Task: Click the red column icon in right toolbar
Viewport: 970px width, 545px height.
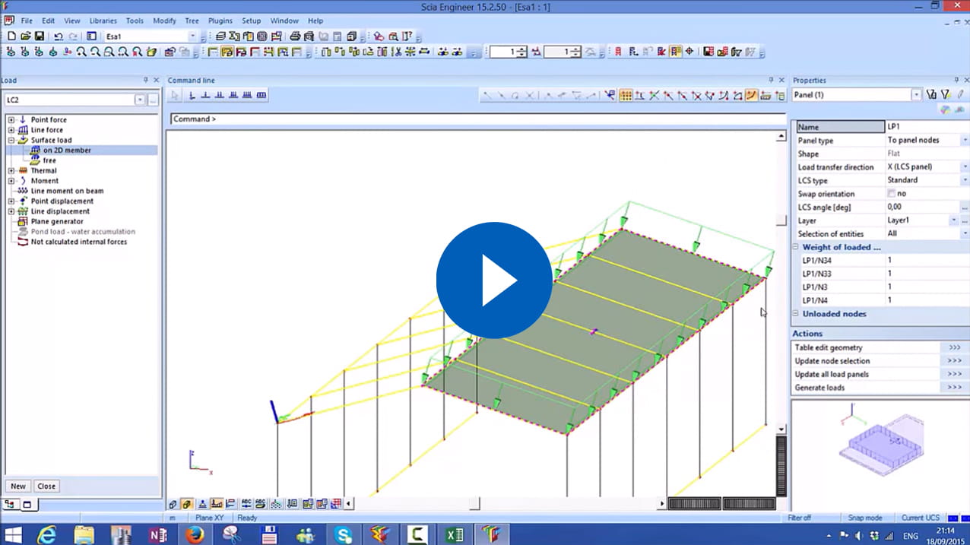Action: click(618, 52)
